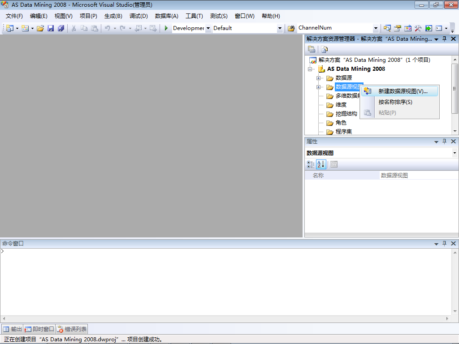Screen dimensions: 459x344
Task: Click the Add New Item toolbar icon
Action: (25, 28)
